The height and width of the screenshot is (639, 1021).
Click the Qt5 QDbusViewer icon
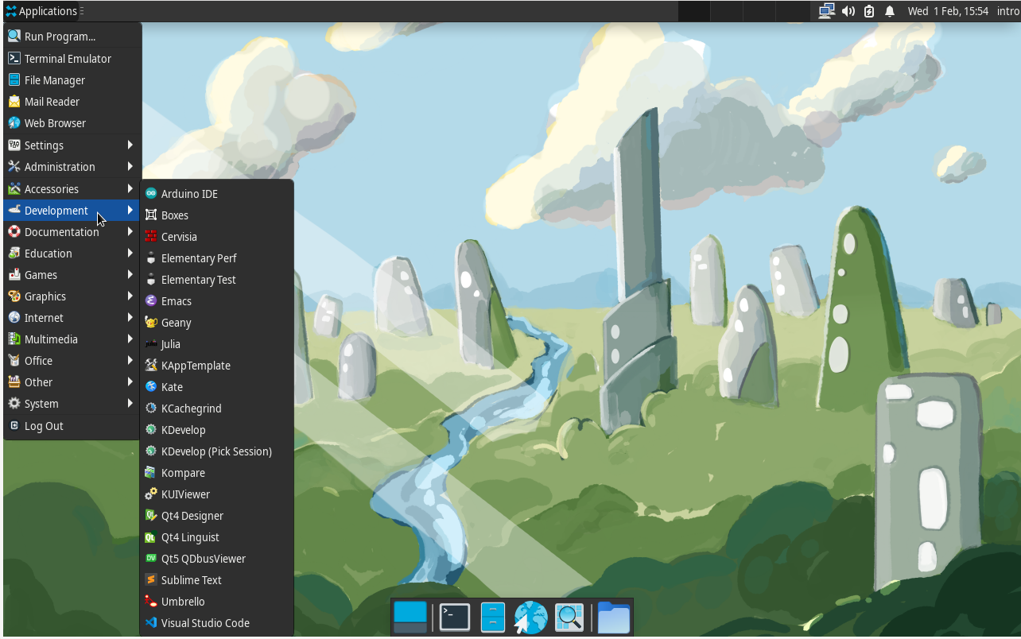(150, 559)
